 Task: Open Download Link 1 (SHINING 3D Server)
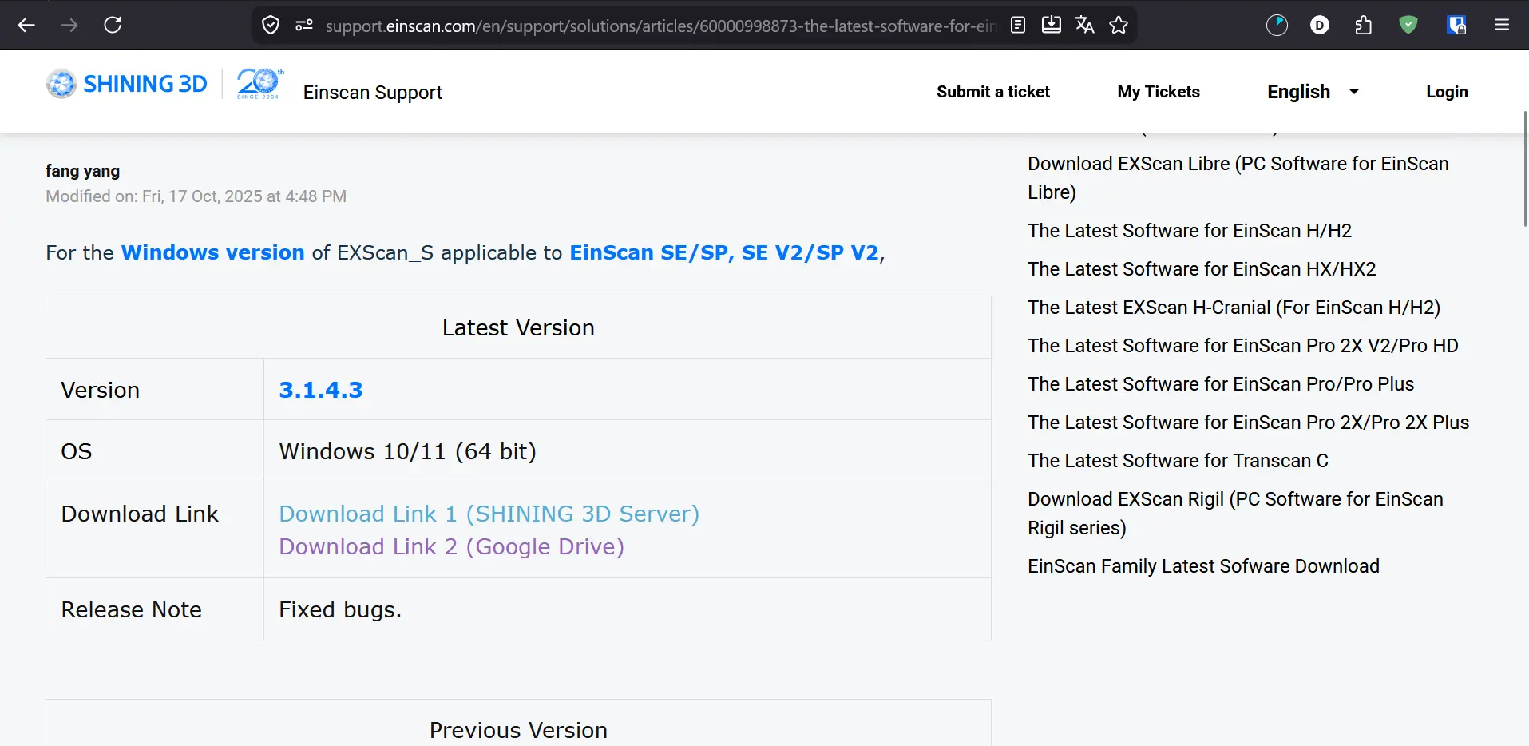(x=489, y=514)
